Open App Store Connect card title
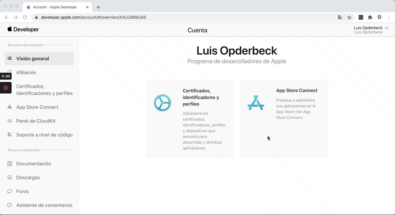The width and height of the screenshot is (395, 215). [x=297, y=90]
